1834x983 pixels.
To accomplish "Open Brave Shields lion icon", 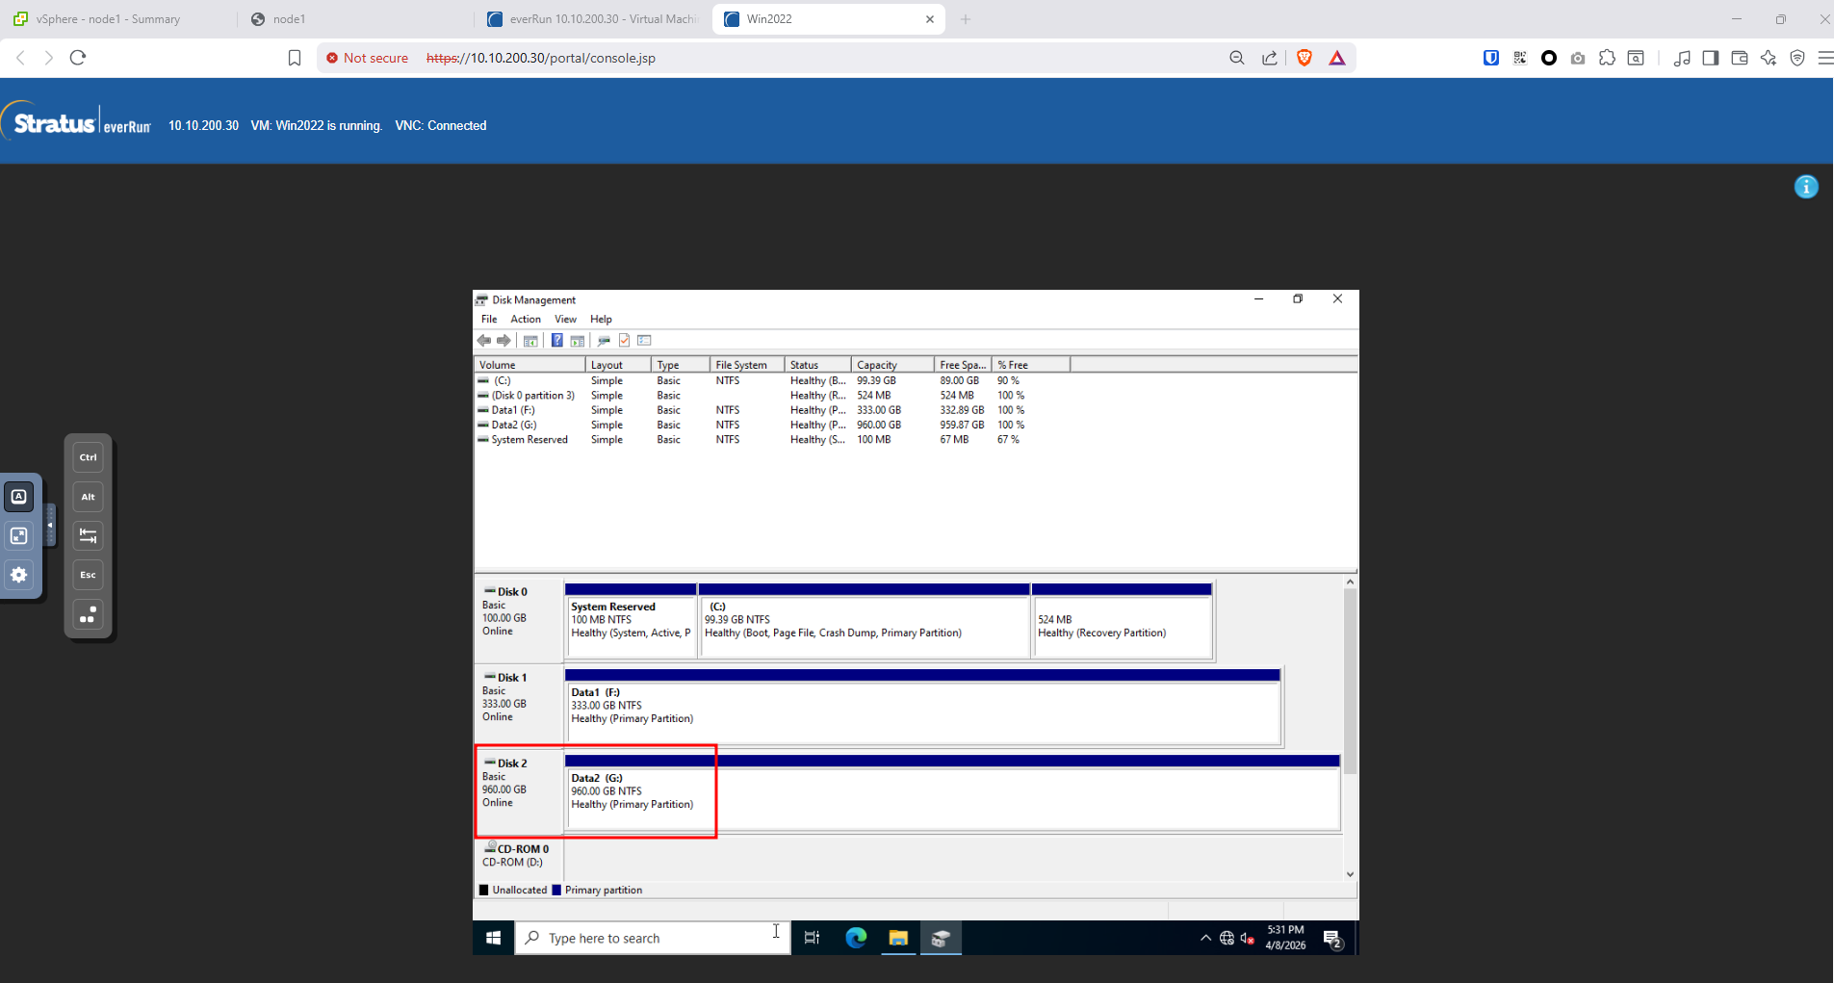I will (x=1304, y=58).
